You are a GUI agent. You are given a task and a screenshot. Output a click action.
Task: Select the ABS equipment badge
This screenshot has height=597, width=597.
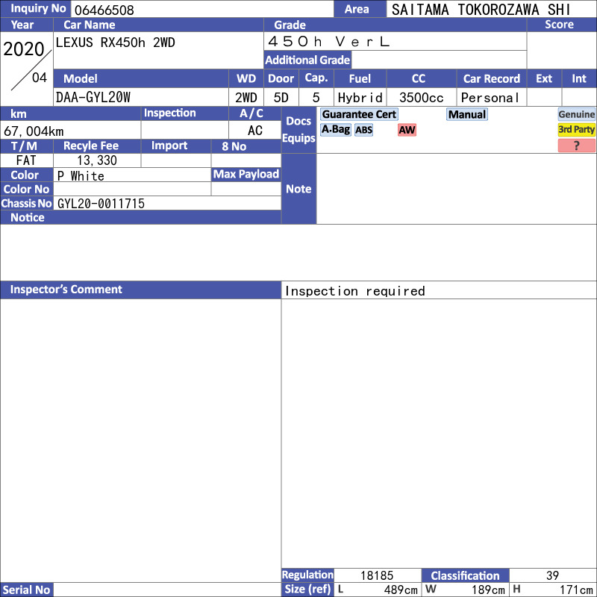[363, 130]
